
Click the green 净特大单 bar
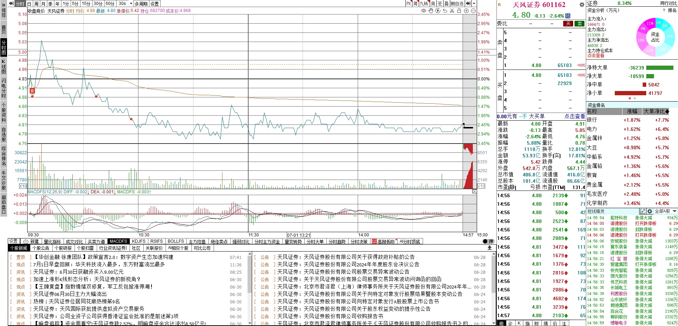click(x=660, y=68)
